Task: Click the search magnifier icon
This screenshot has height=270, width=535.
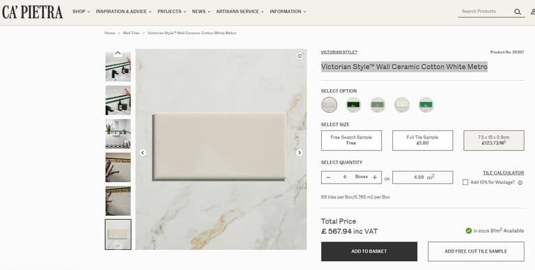Action: [518, 12]
